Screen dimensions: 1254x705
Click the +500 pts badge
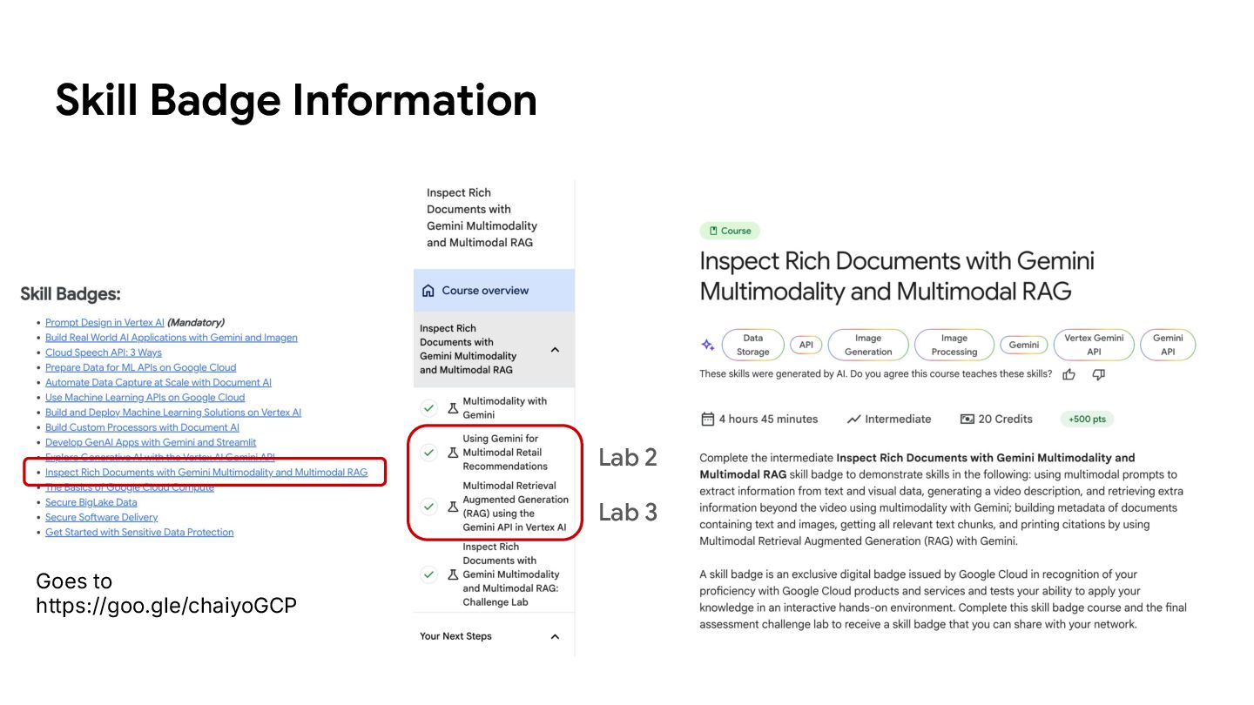[1087, 419]
